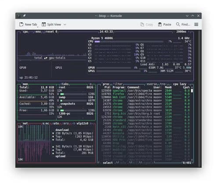Click the Split View button
Viewport: 217px width, 186px height.
[x=51, y=24]
